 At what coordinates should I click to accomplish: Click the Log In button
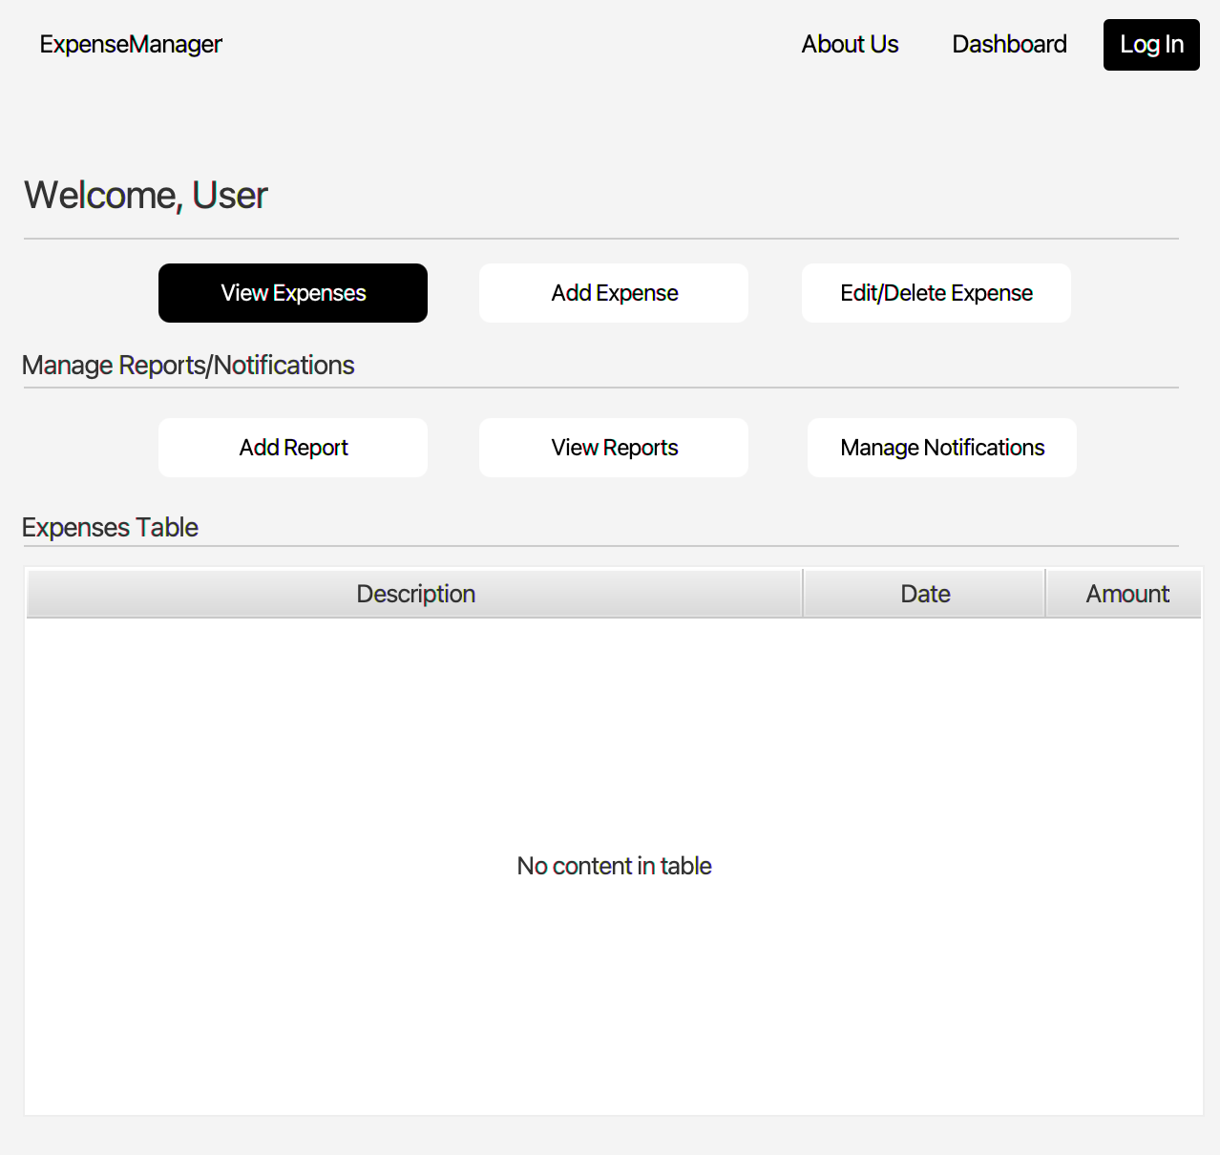(x=1150, y=44)
